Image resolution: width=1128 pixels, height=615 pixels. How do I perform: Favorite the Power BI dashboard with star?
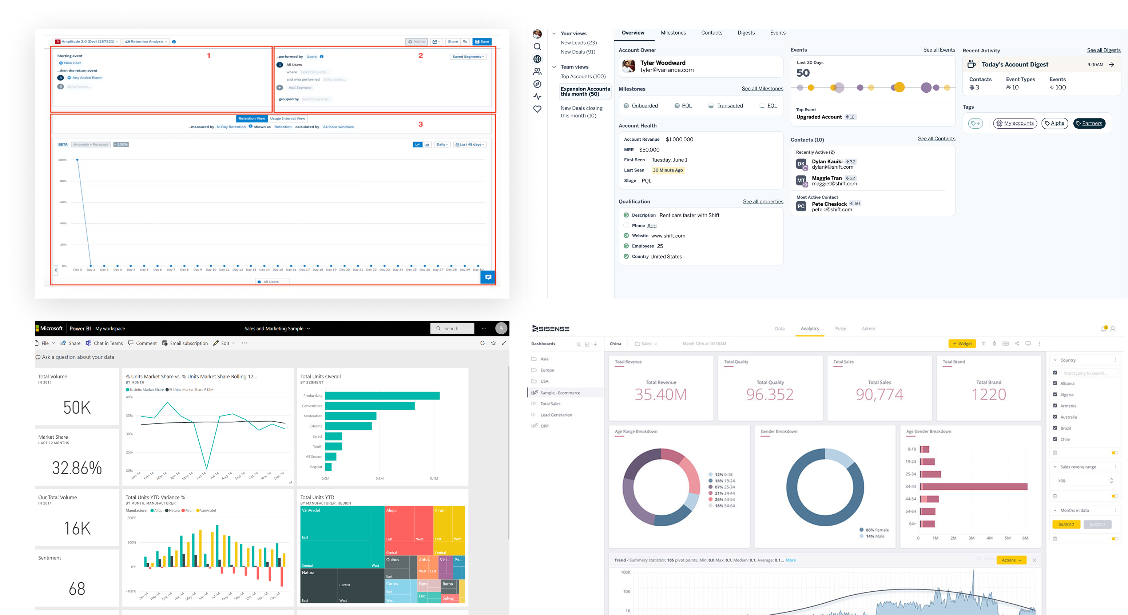click(x=493, y=343)
